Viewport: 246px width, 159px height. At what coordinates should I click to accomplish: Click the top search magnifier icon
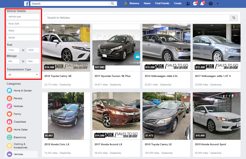click(x=112, y=3)
